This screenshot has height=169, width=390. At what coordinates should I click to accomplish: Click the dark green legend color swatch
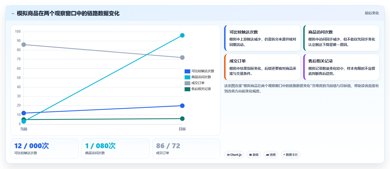coord(187,89)
